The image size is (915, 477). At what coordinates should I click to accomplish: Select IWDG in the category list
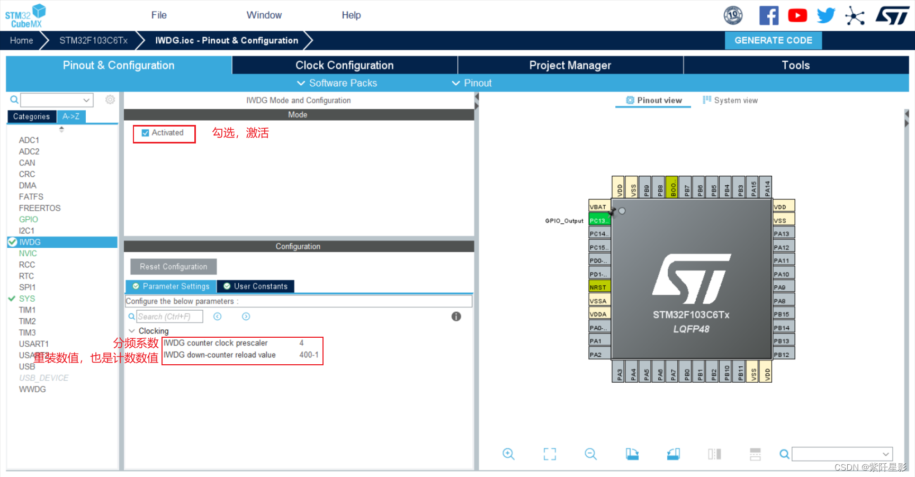click(x=62, y=242)
